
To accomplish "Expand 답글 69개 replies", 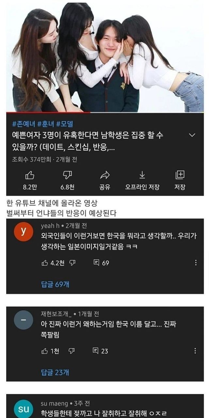I will click(x=55, y=284).
